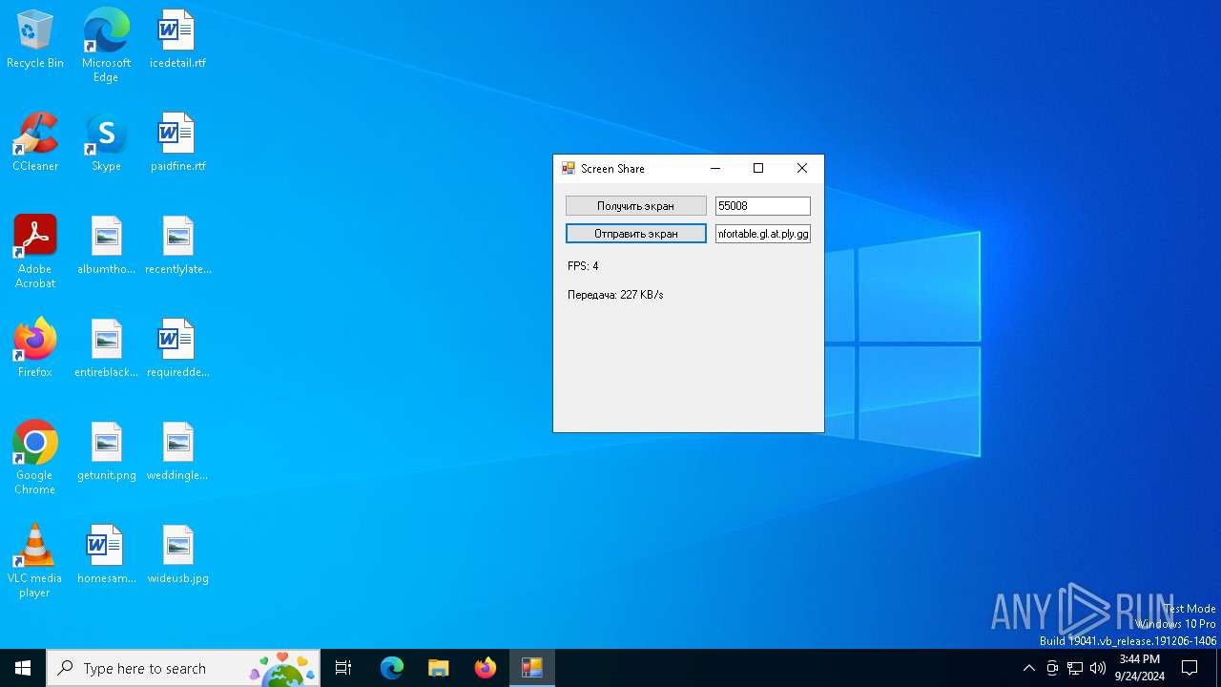Select the Microsoft Edge desktop shortcut
The width and height of the screenshot is (1221, 687).
tap(106, 46)
